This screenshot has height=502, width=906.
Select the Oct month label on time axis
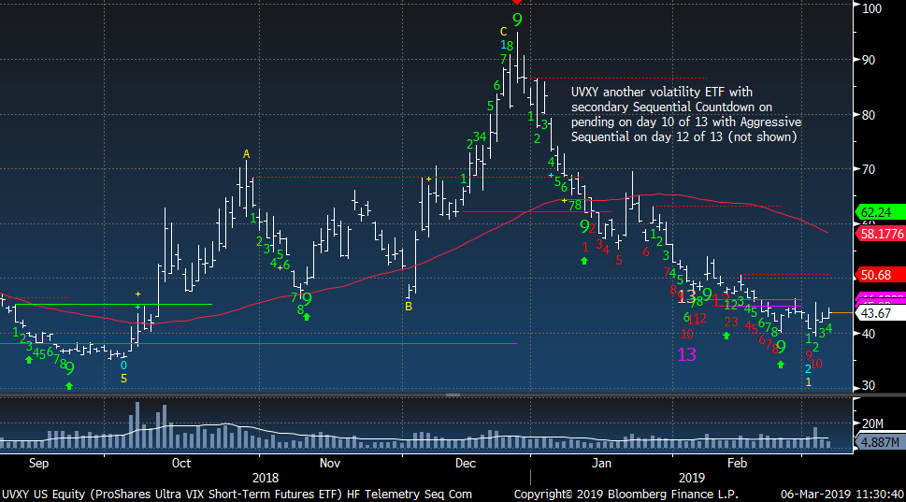click(x=181, y=464)
